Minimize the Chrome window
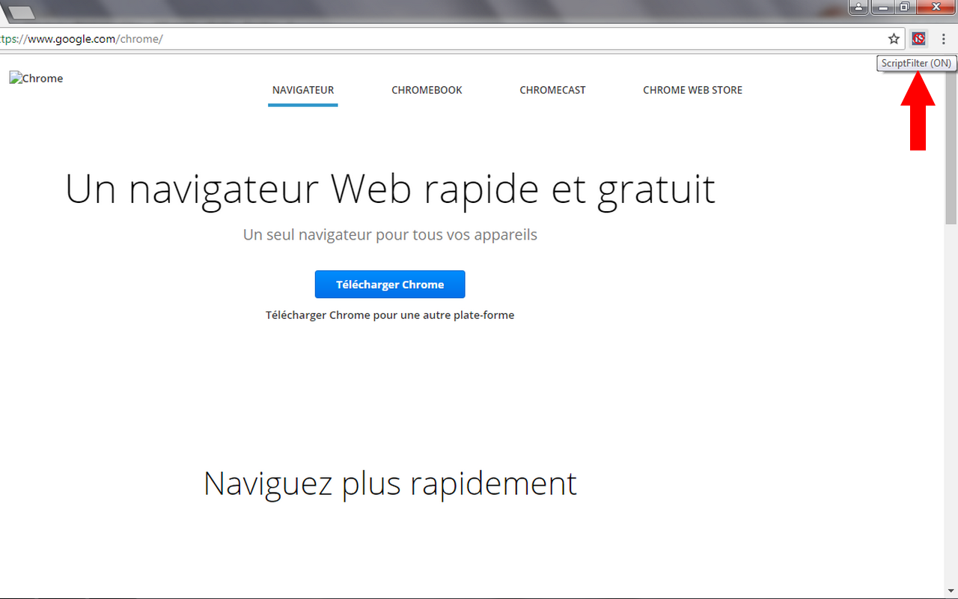The width and height of the screenshot is (958, 599). [x=883, y=7]
